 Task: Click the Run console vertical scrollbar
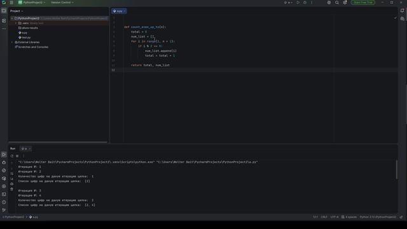[x=396, y=170]
